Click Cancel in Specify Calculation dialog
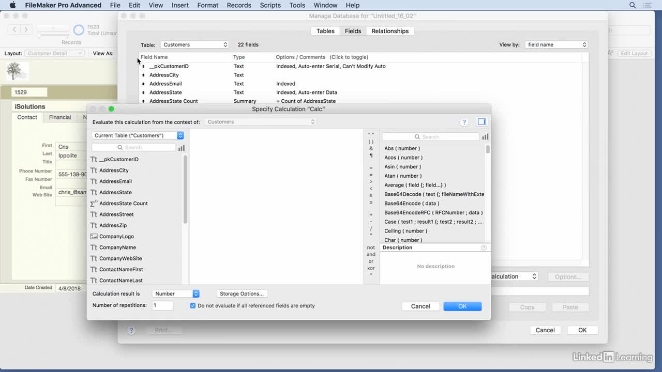The image size is (662, 372). tap(420, 306)
